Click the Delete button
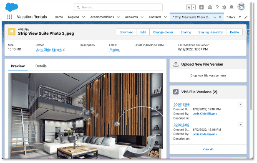 [234, 32]
